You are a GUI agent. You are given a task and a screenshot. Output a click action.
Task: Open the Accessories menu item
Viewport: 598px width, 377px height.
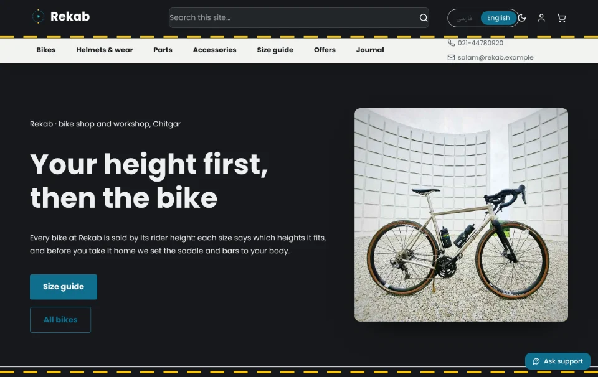click(215, 50)
